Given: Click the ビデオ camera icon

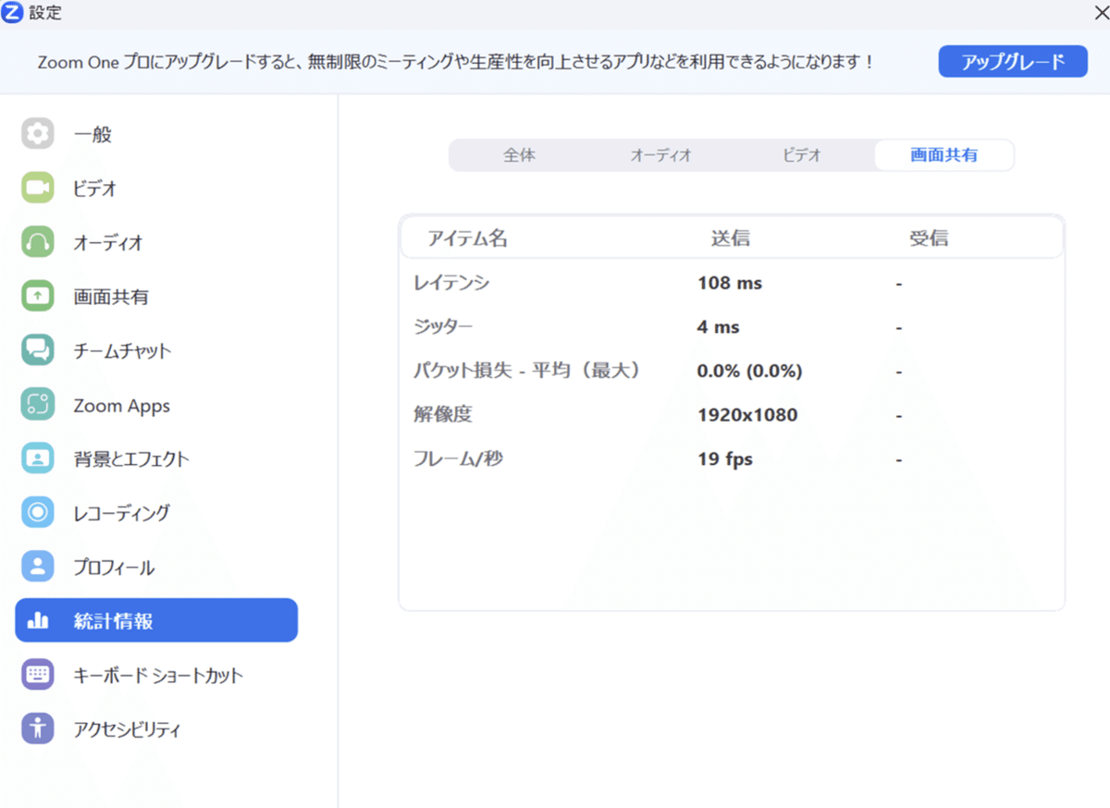Looking at the screenshot, I should (38, 189).
